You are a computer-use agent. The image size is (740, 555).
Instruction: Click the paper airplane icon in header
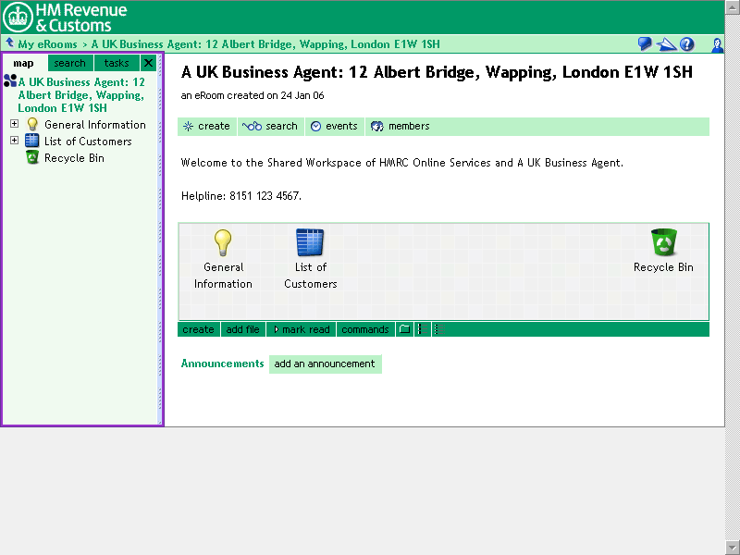tap(666, 44)
